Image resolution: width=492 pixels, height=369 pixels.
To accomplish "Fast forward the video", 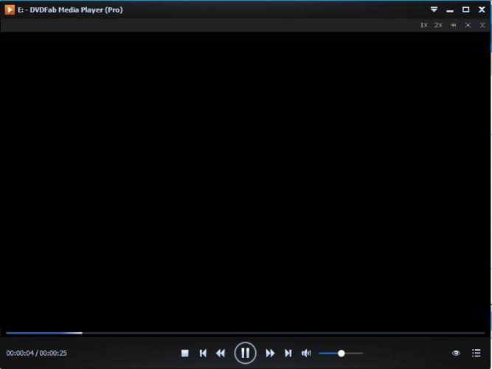I will 270,354.
